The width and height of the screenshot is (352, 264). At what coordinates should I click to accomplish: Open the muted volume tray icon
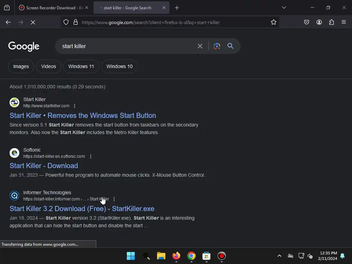(x=310, y=256)
